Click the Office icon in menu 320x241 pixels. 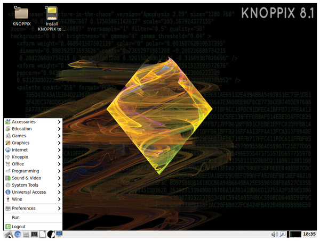click(x=8, y=164)
